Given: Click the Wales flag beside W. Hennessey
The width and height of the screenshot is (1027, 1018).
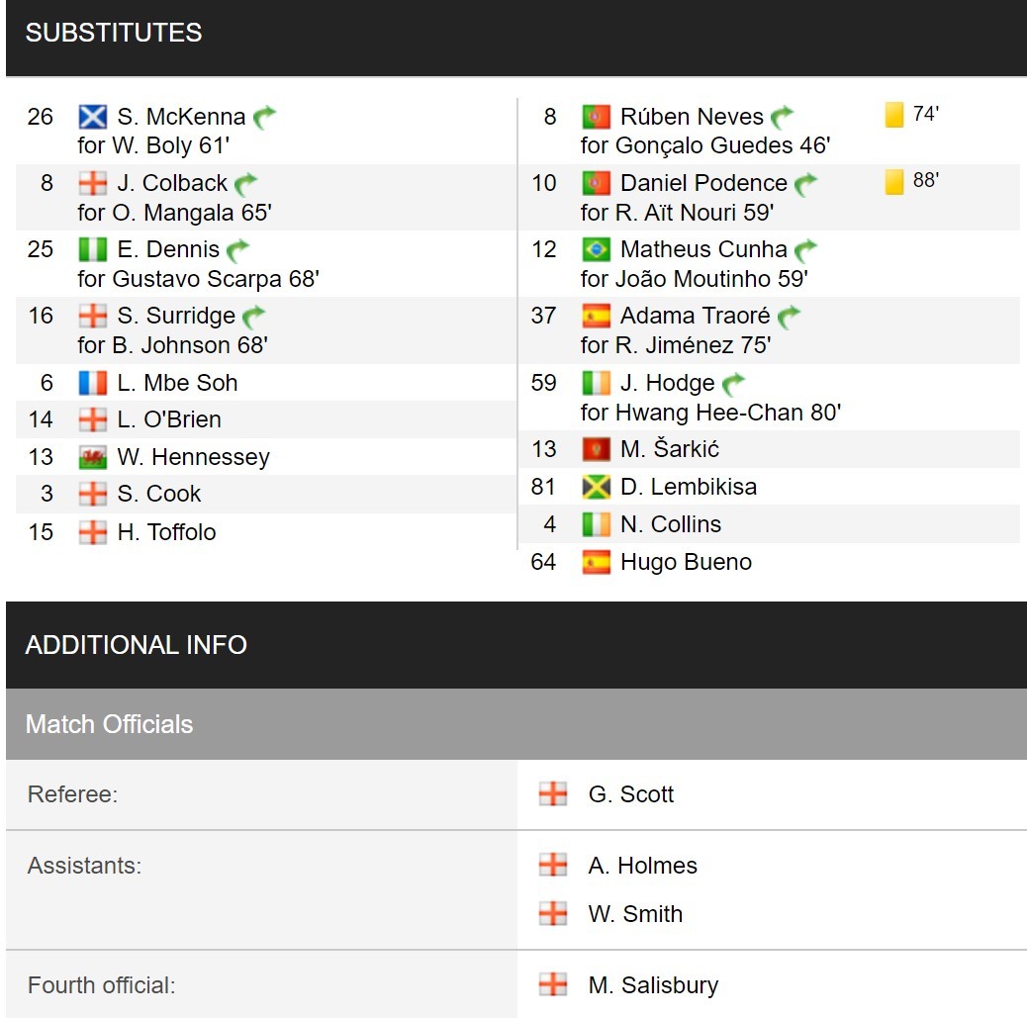Looking at the screenshot, I should (x=92, y=457).
